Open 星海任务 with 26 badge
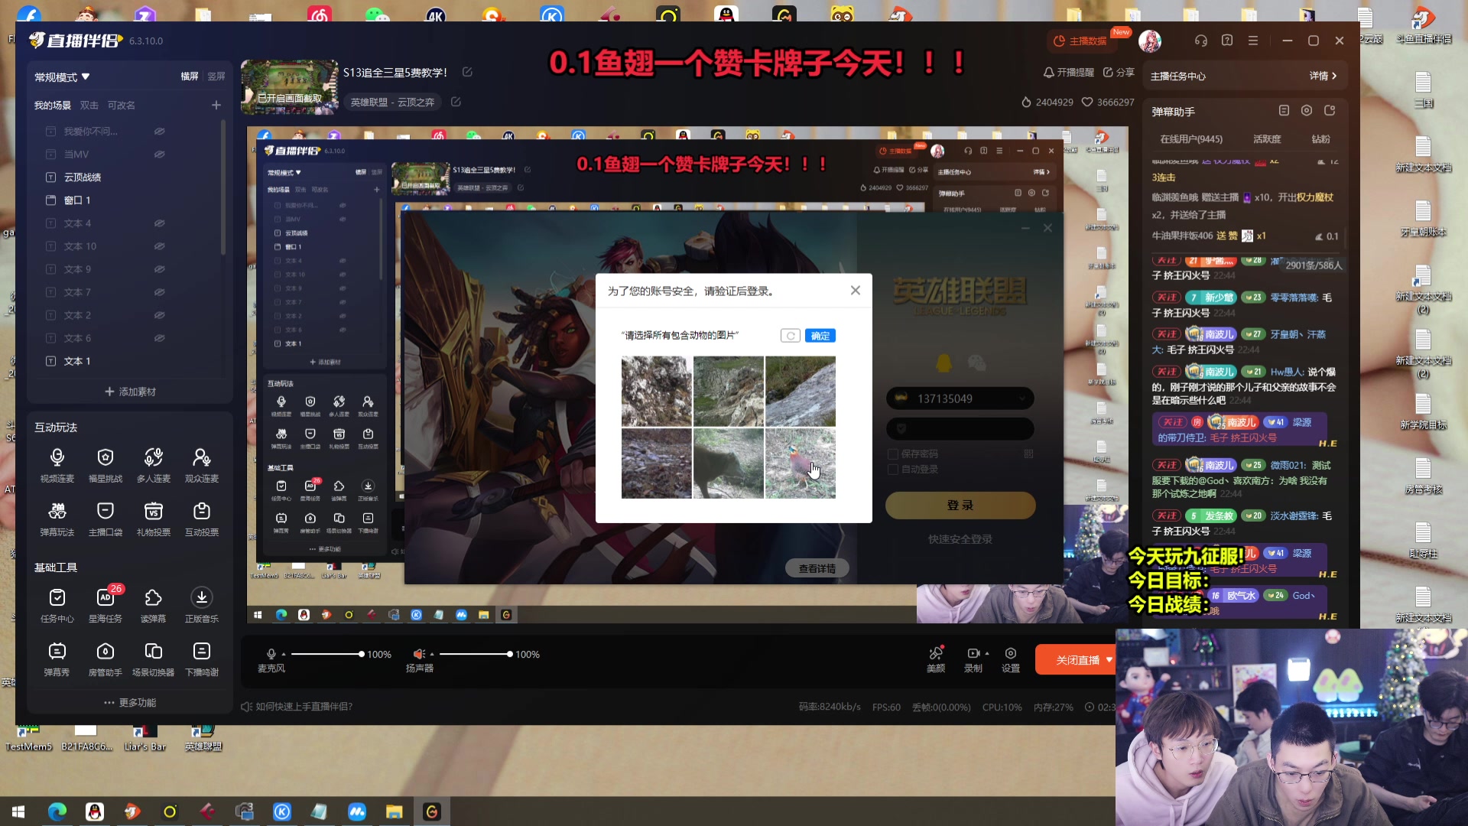The image size is (1468, 826). point(106,606)
